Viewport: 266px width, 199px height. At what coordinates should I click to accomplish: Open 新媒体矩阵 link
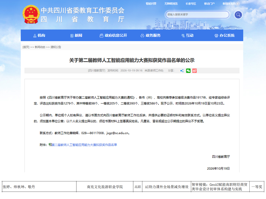coord(229,4)
